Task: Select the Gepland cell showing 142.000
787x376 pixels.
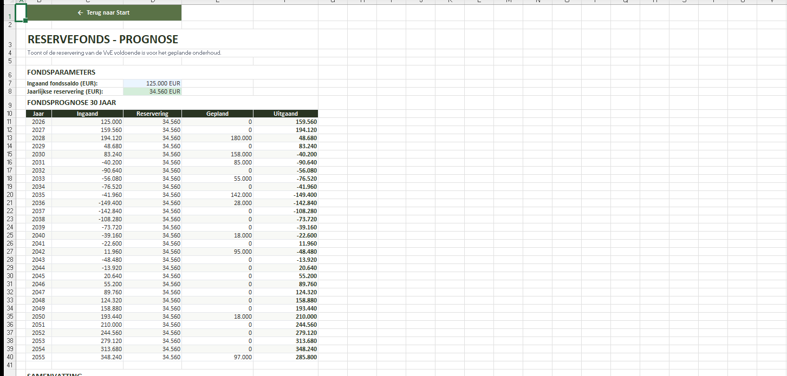Action: click(217, 195)
